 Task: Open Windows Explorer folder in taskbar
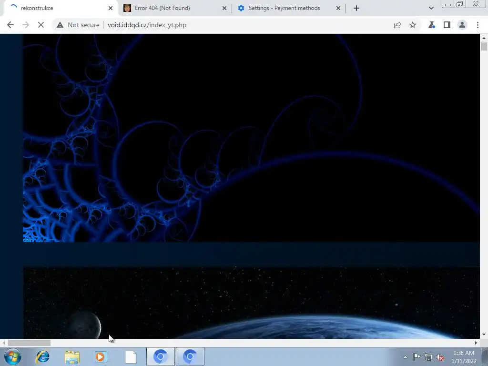point(72,356)
